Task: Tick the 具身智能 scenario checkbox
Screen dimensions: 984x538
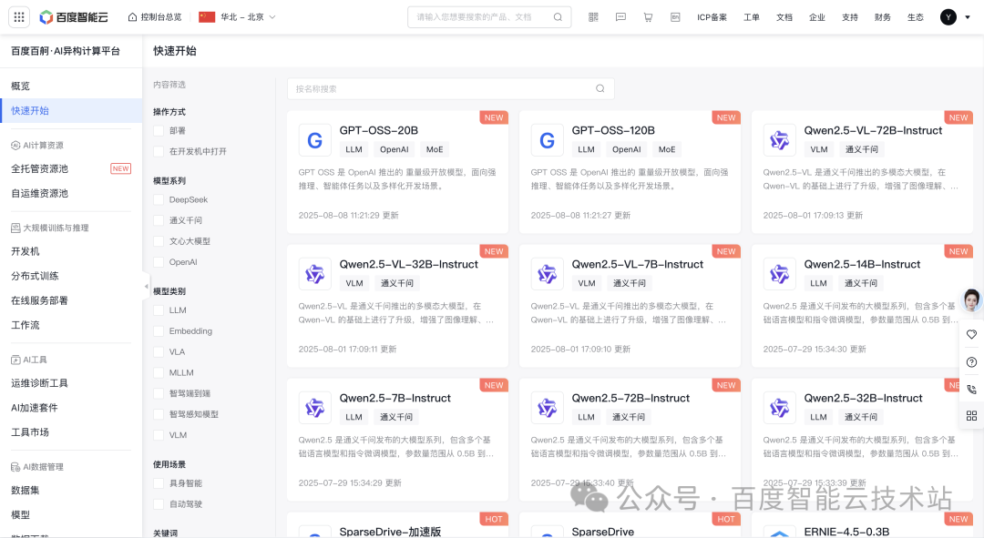Action: click(x=159, y=482)
